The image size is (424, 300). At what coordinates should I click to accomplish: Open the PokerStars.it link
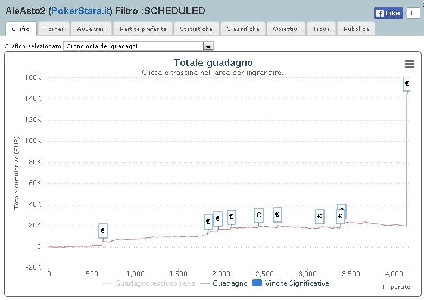(x=80, y=11)
